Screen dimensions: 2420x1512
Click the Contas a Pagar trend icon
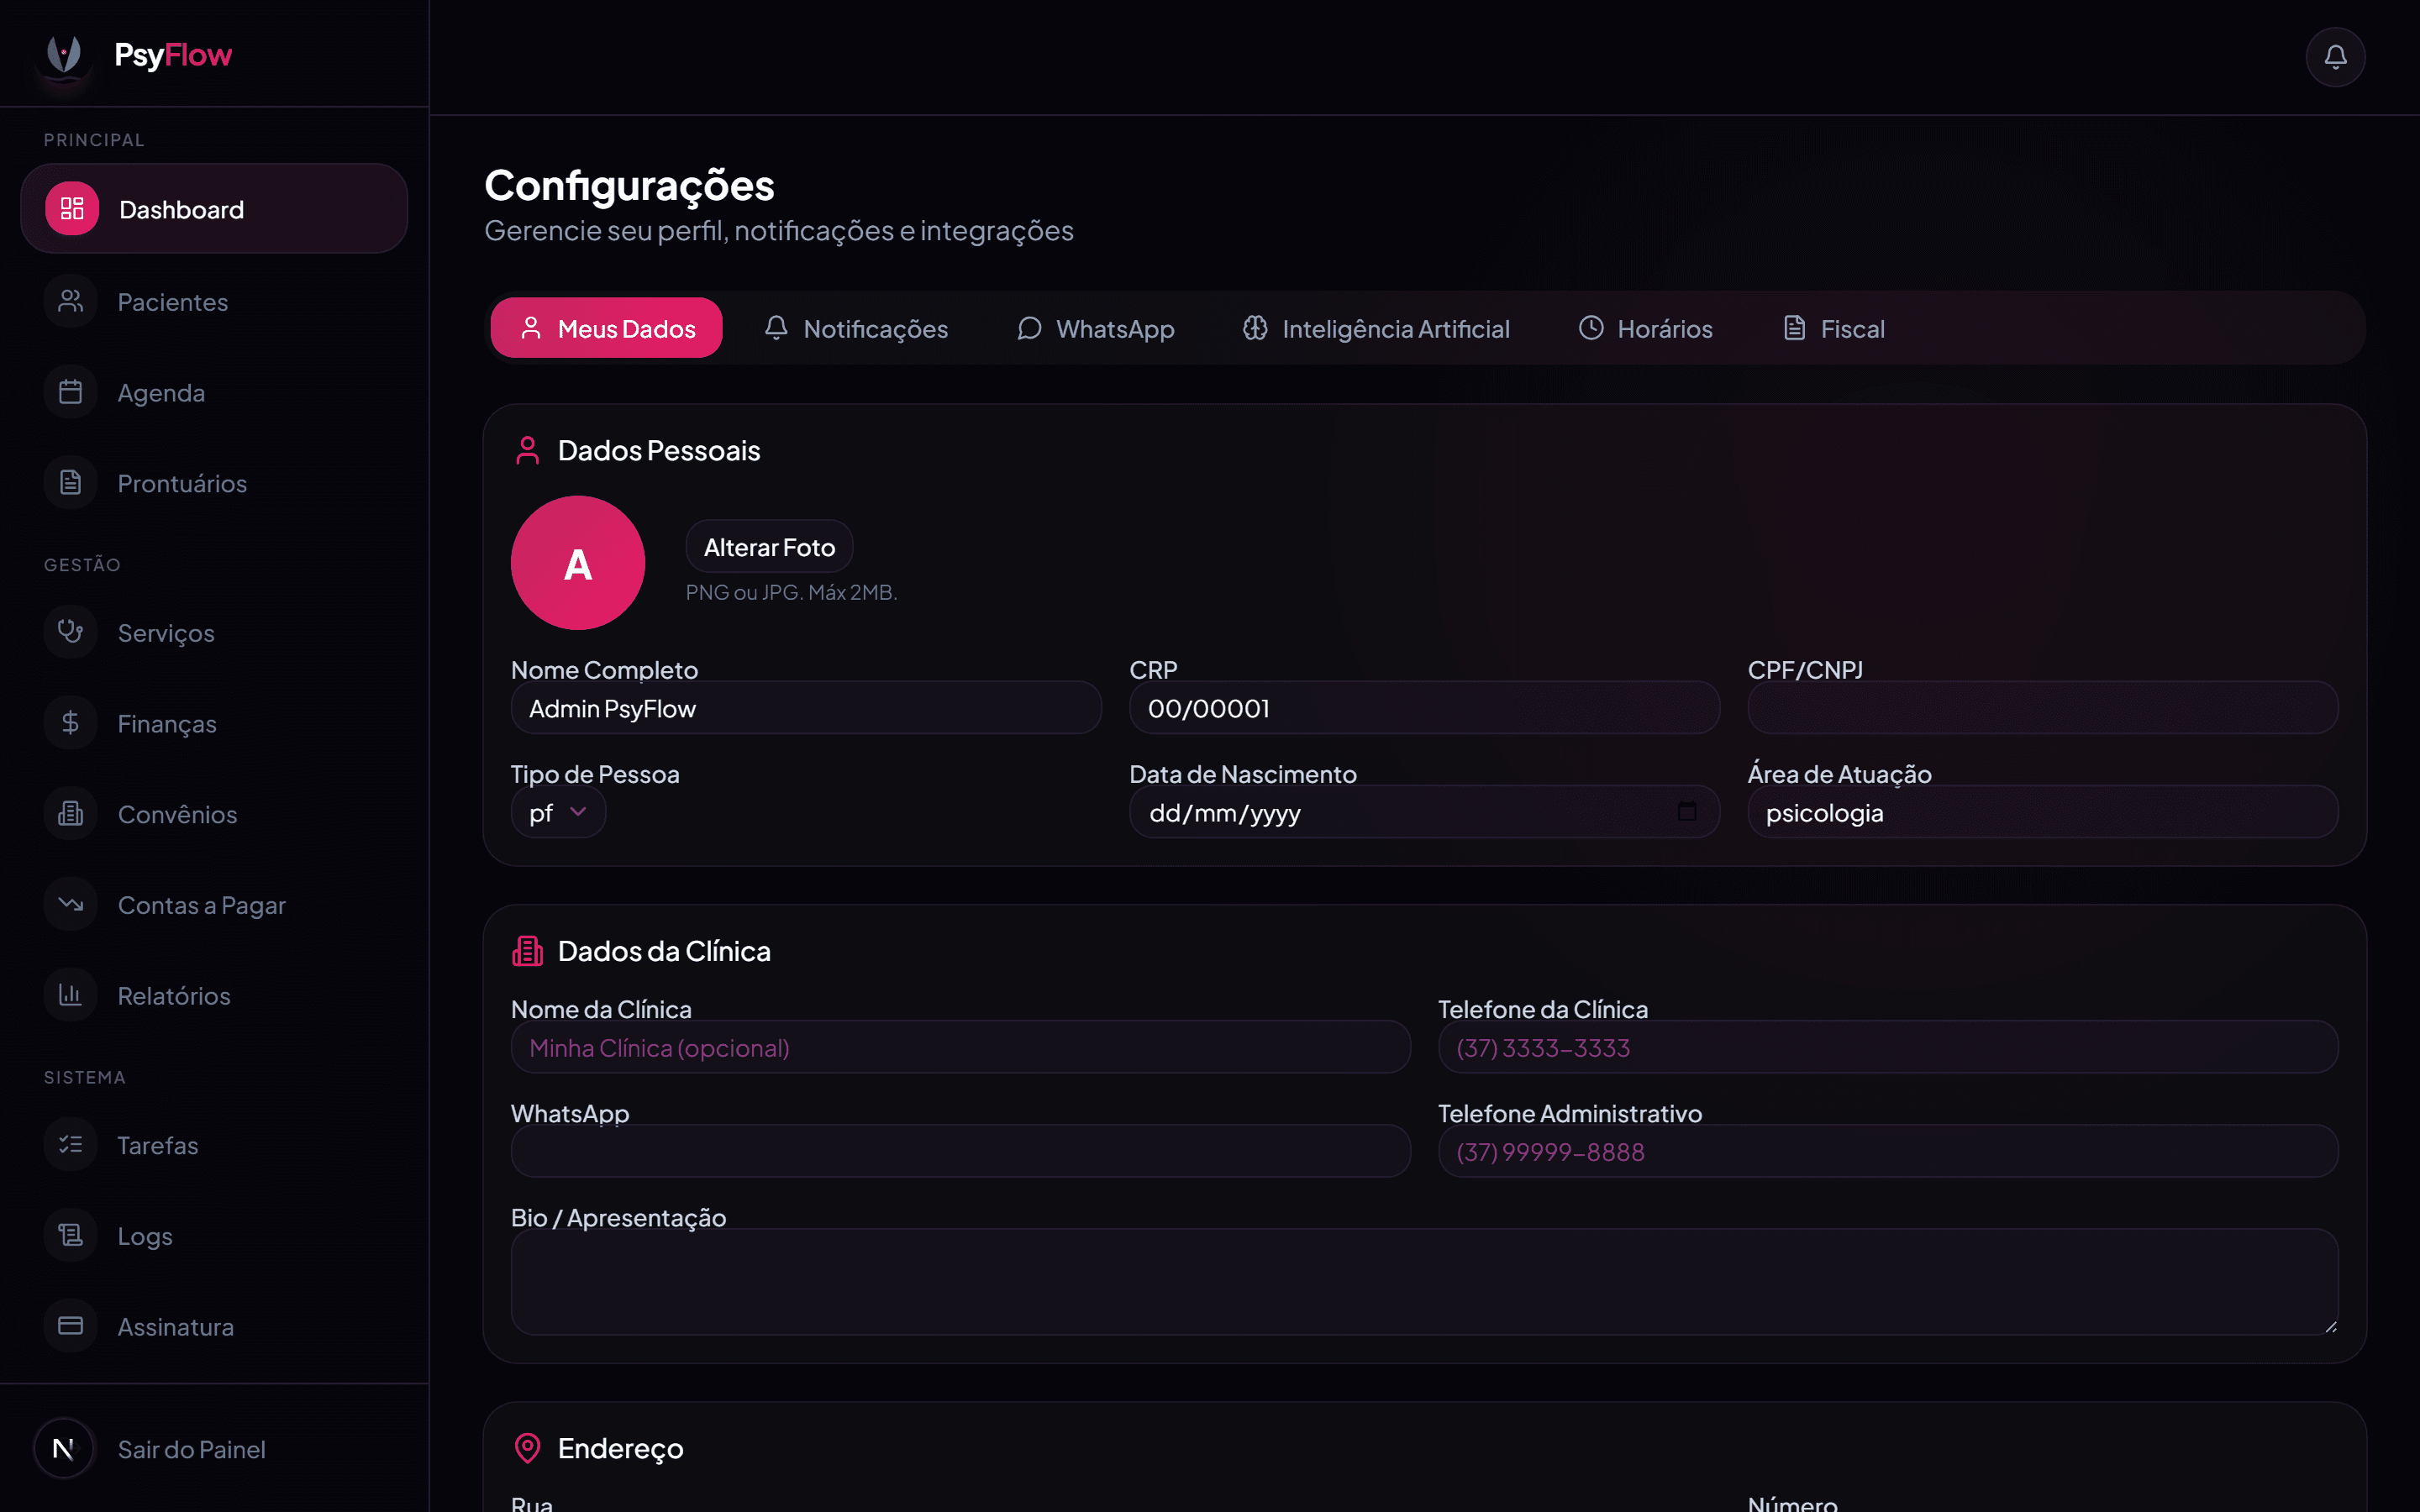pos(70,905)
